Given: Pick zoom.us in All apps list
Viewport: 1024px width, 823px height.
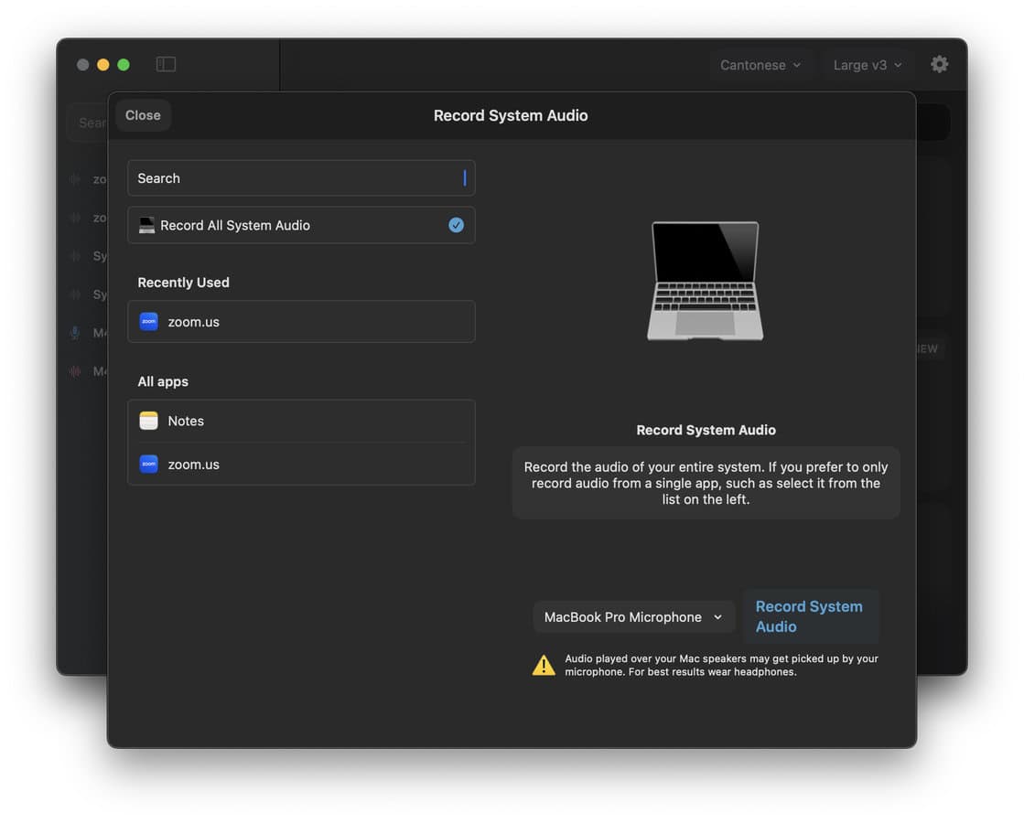Looking at the screenshot, I should tap(301, 465).
